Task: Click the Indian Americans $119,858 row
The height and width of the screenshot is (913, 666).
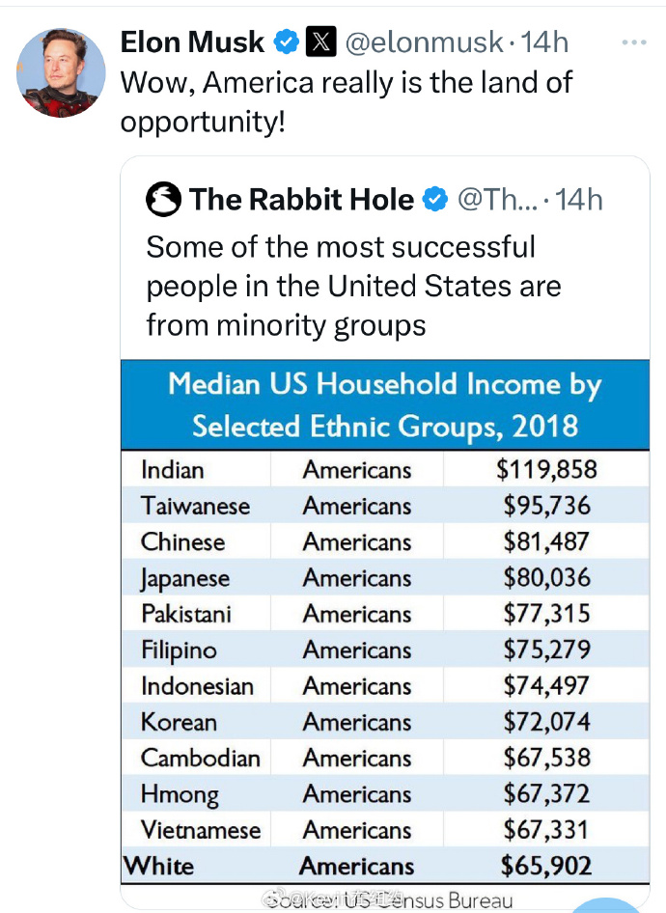Action: [x=385, y=469]
